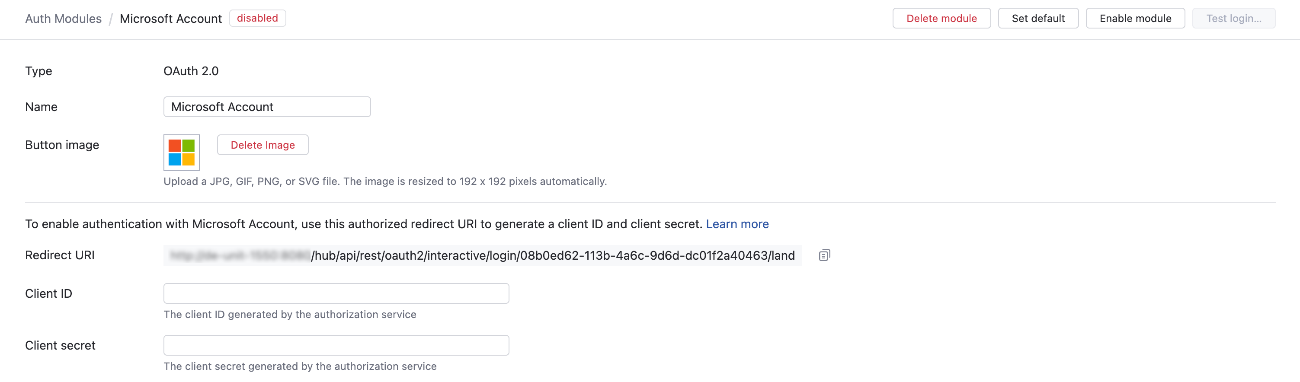This screenshot has width=1300, height=382.
Task: Enable the Microsoft Account auth module
Action: click(1135, 18)
